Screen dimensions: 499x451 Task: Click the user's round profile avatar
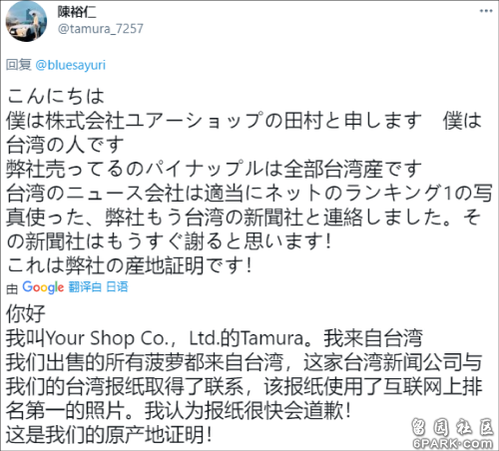26,21
